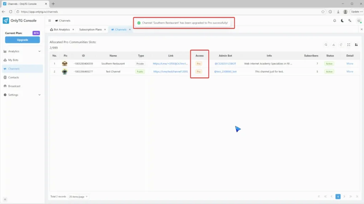
Task: Refresh the channels table
Action: tap(341, 45)
